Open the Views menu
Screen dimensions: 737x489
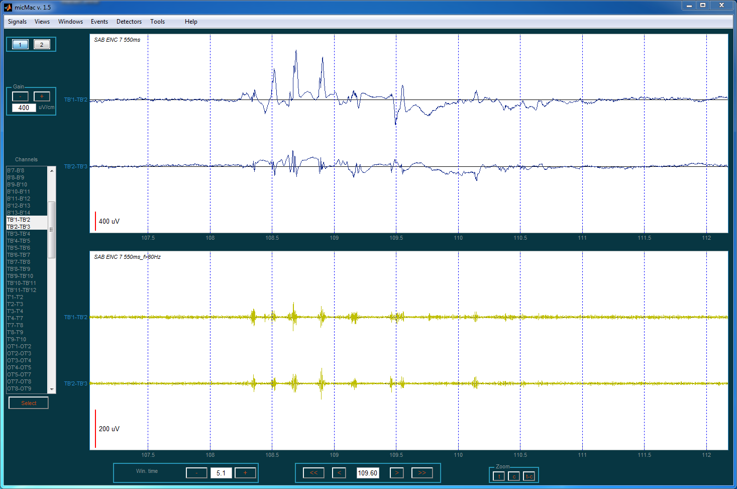(42, 22)
